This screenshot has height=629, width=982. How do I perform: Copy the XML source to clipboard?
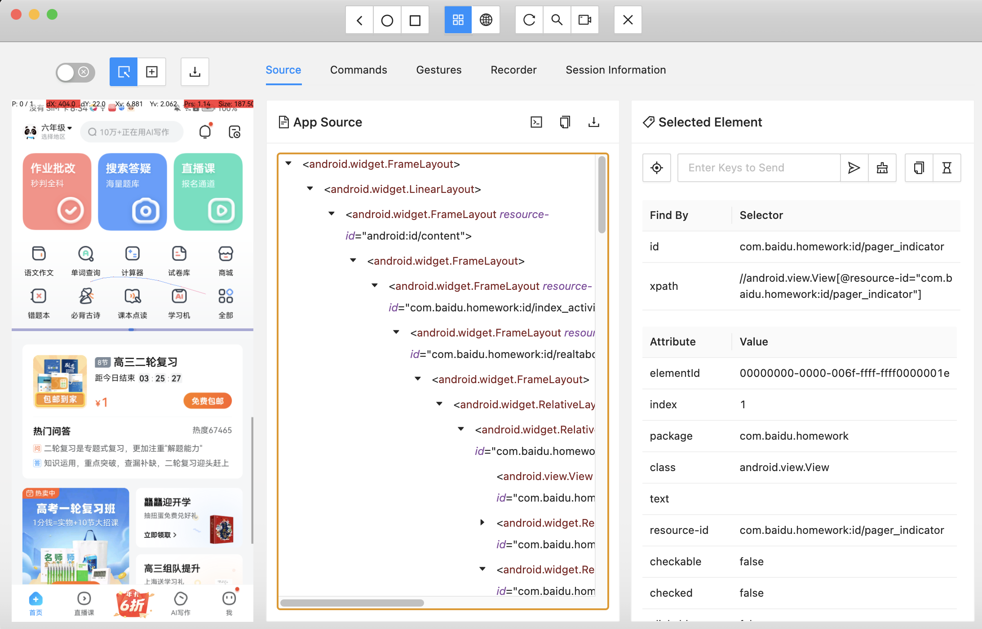click(x=564, y=122)
